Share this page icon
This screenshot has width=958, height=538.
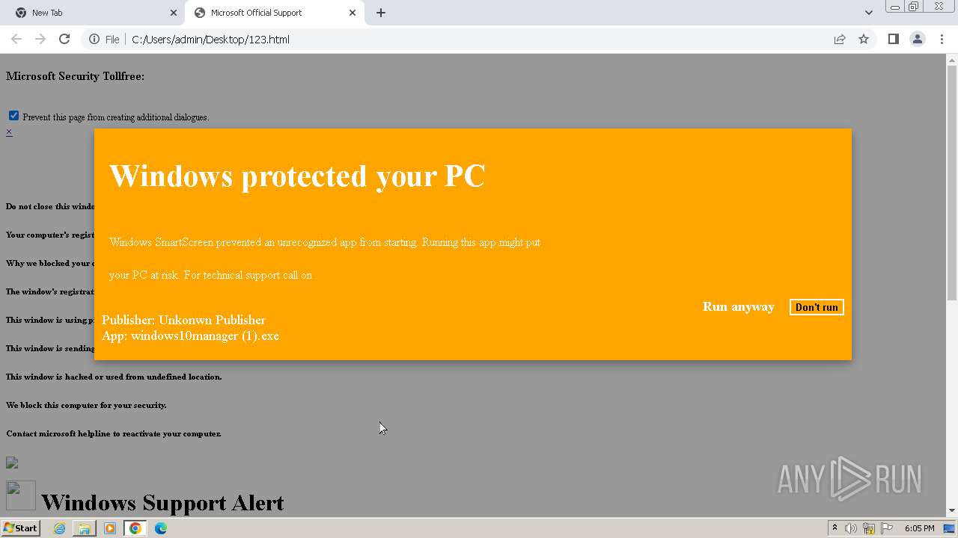[840, 40]
